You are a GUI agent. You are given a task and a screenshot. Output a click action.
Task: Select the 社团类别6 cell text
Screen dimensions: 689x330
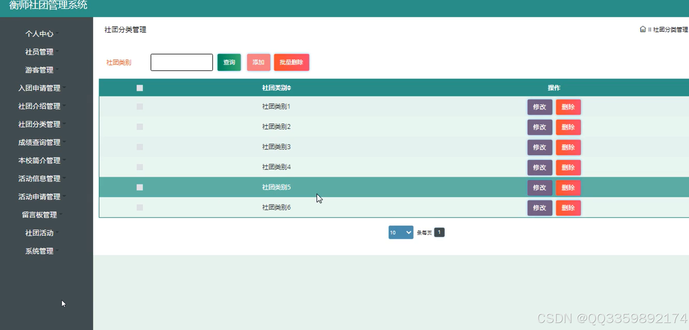pos(276,207)
